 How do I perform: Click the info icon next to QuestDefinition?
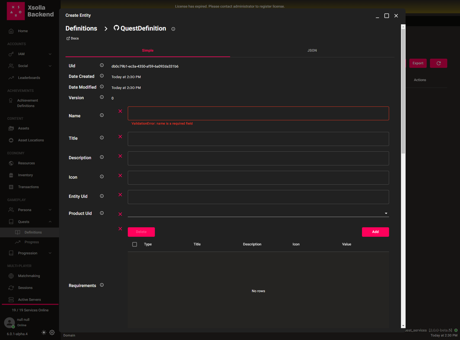[x=173, y=29]
